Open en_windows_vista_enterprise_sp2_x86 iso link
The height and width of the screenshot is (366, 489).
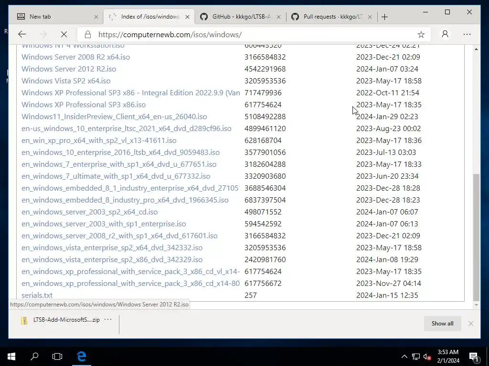(x=112, y=260)
